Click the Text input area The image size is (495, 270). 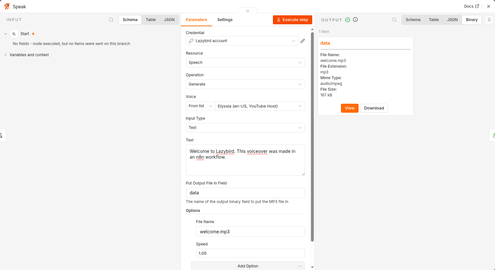pyautogui.click(x=245, y=160)
